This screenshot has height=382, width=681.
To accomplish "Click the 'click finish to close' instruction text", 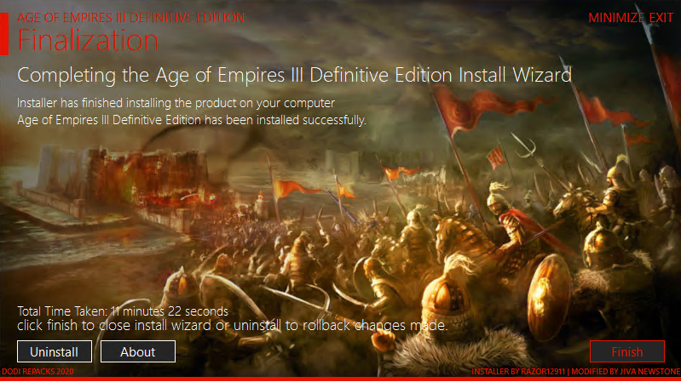I will [233, 325].
